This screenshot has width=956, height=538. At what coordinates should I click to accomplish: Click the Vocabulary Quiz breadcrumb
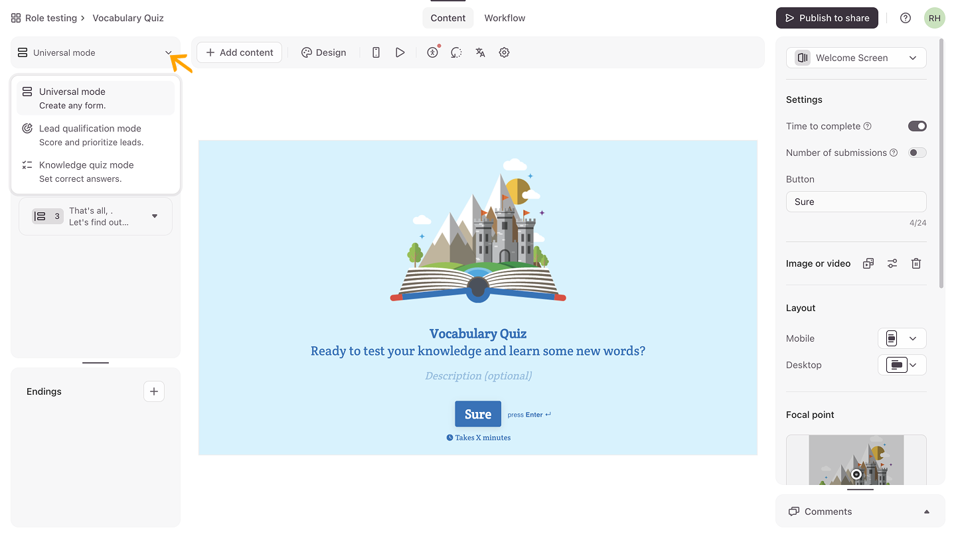(128, 18)
